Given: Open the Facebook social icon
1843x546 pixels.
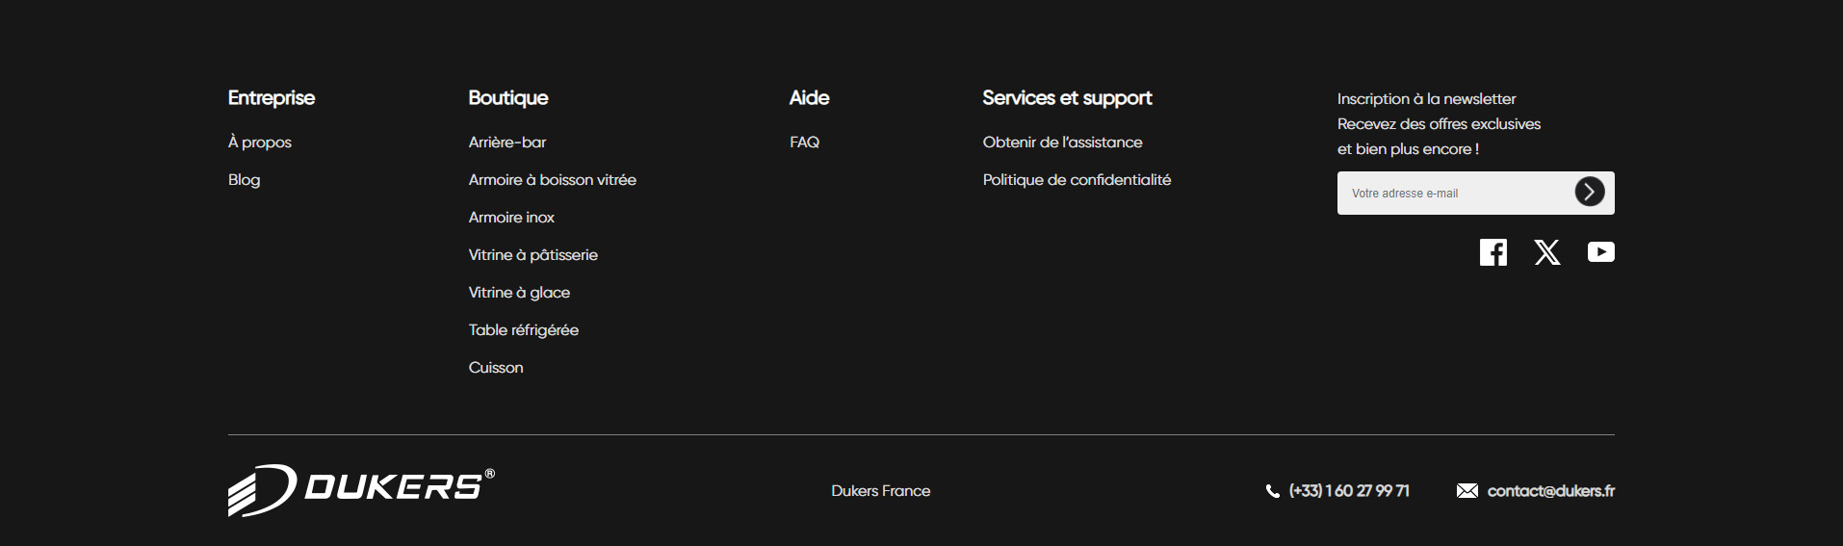Looking at the screenshot, I should pos(1493,252).
